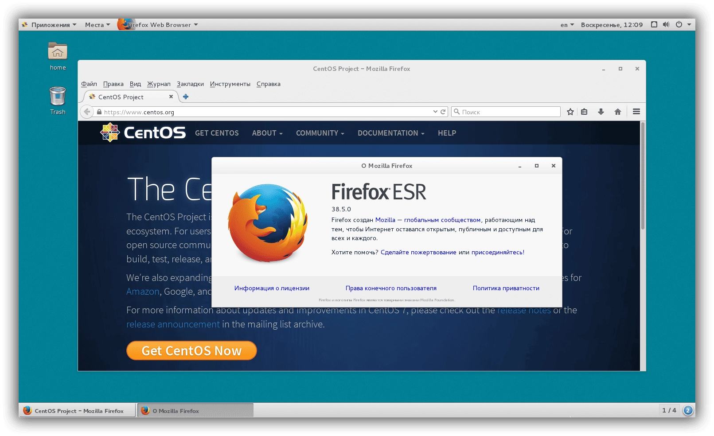The height and width of the screenshot is (436, 714).
Task: Open the Firefox Web Browser app menu
Action: pyautogui.click(x=158, y=25)
